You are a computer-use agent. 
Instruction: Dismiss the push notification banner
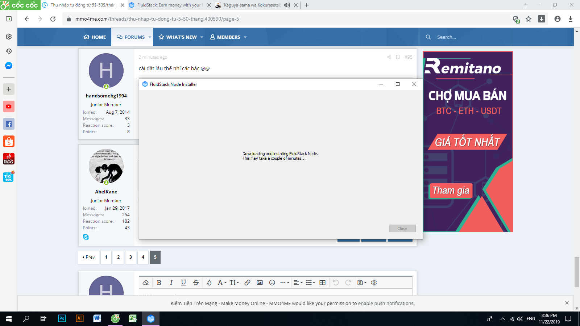tap(567, 303)
